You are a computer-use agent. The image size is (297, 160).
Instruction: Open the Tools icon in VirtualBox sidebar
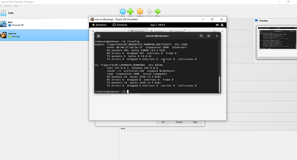click(x=3, y=13)
